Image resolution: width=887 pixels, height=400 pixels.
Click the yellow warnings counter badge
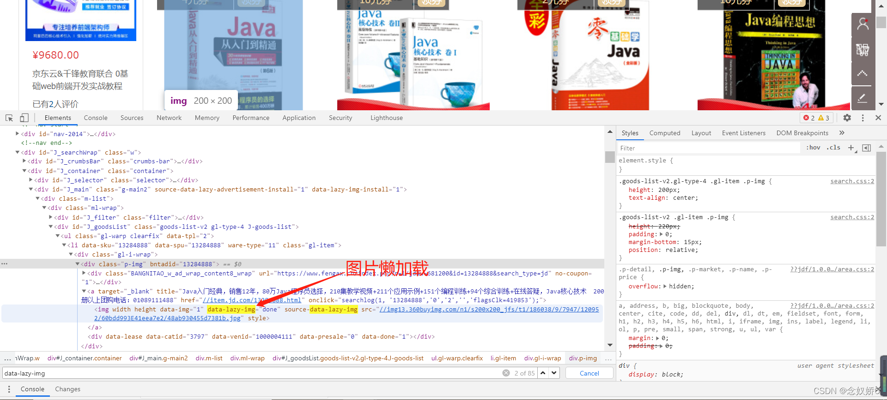point(824,118)
